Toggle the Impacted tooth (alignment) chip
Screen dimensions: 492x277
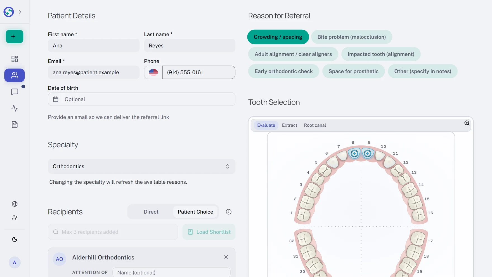(381, 54)
